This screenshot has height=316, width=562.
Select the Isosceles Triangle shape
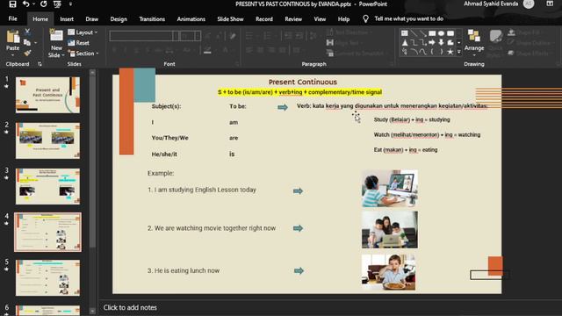click(x=405, y=43)
